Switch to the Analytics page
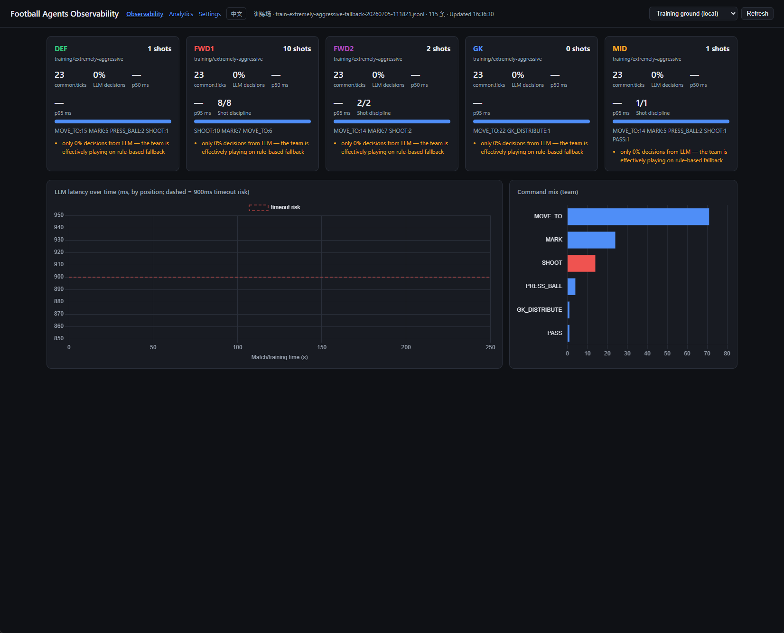The width and height of the screenshot is (784, 633). tap(181, 14)
